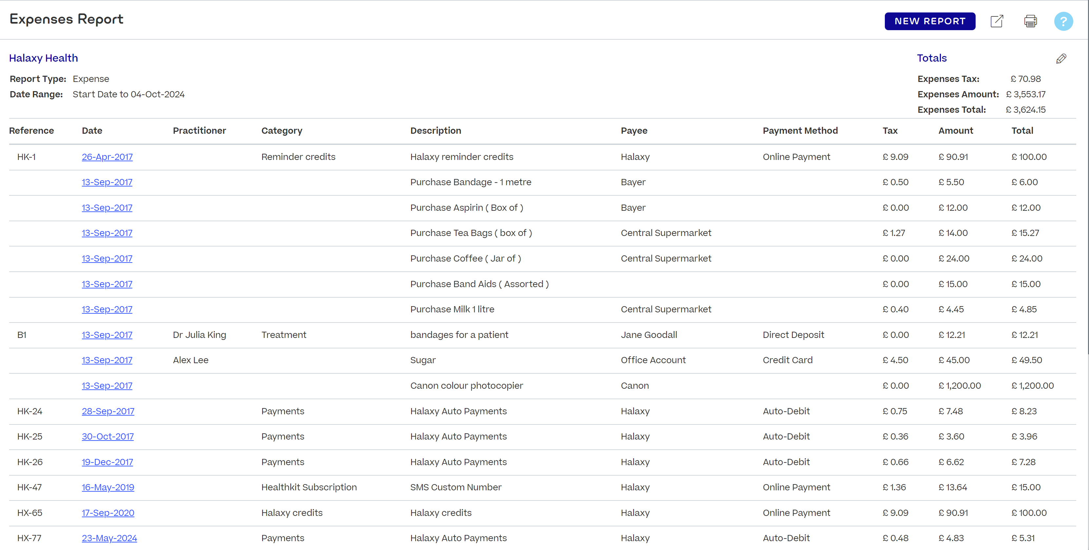Click the Halaxy Health heading
Image resolution: width=1089 pixels, height=550 pixels.
pyautogui.click(x=44, y=58)
